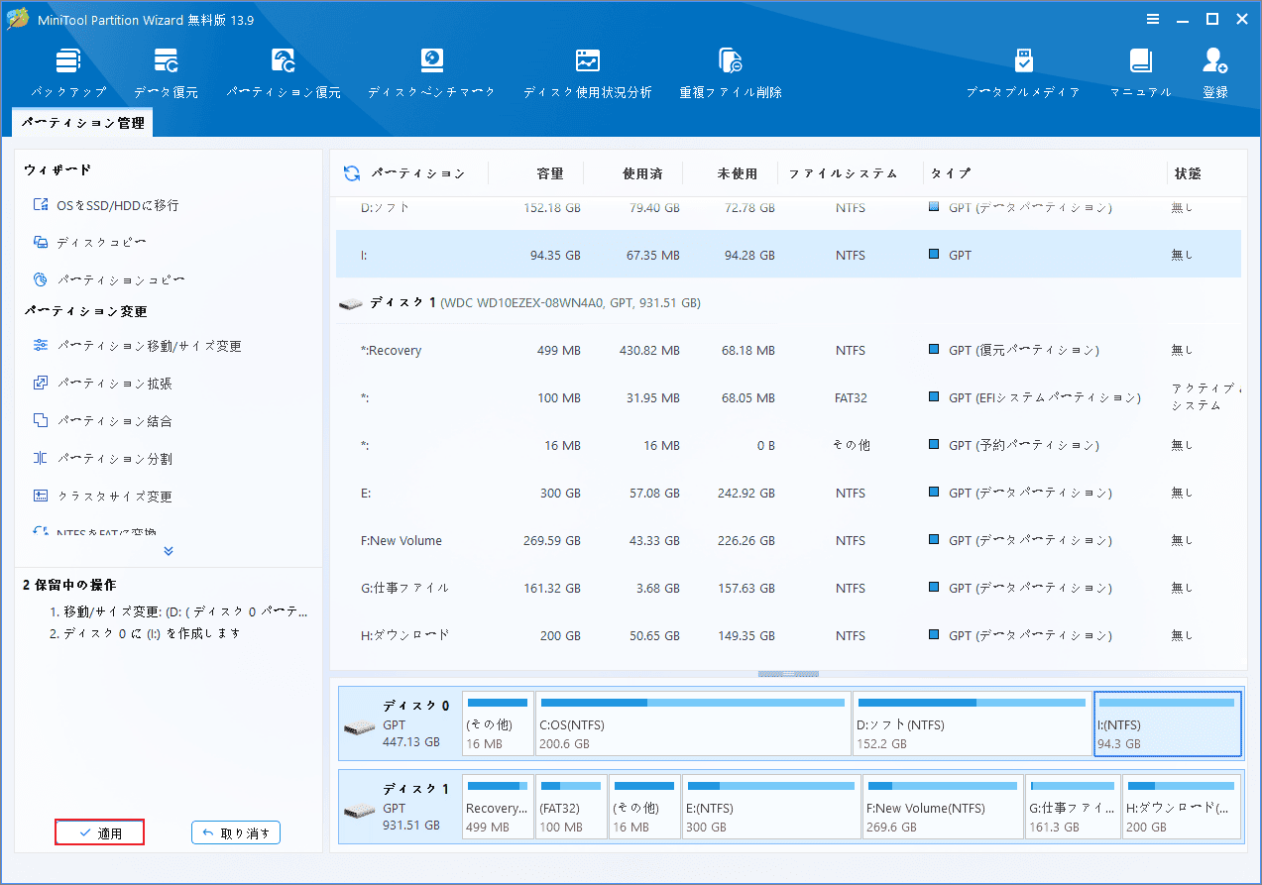Click the 登録 register icon
Image resolution: width=1262 pixels, height=885 pixels.
pyautogui.click(x=1215, y=73)
